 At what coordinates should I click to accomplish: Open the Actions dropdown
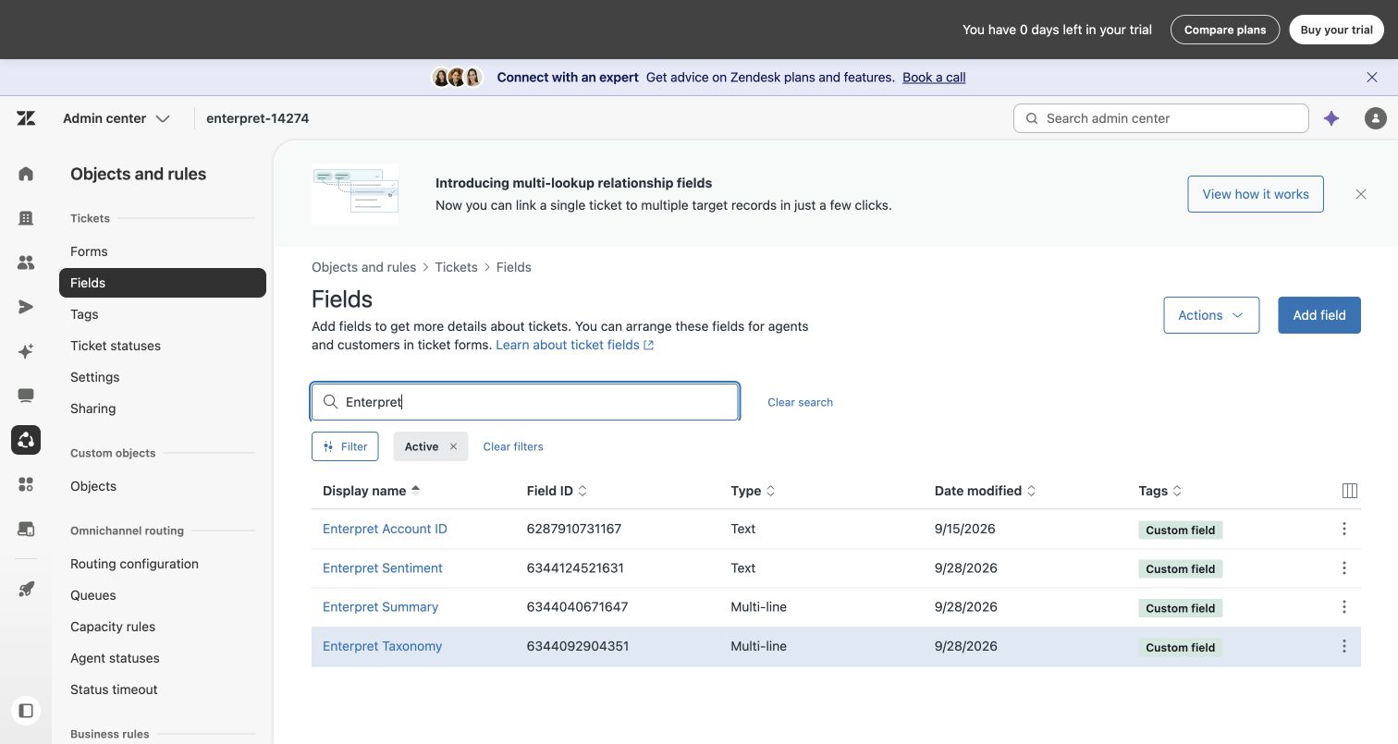click(x=1211, y=315)
